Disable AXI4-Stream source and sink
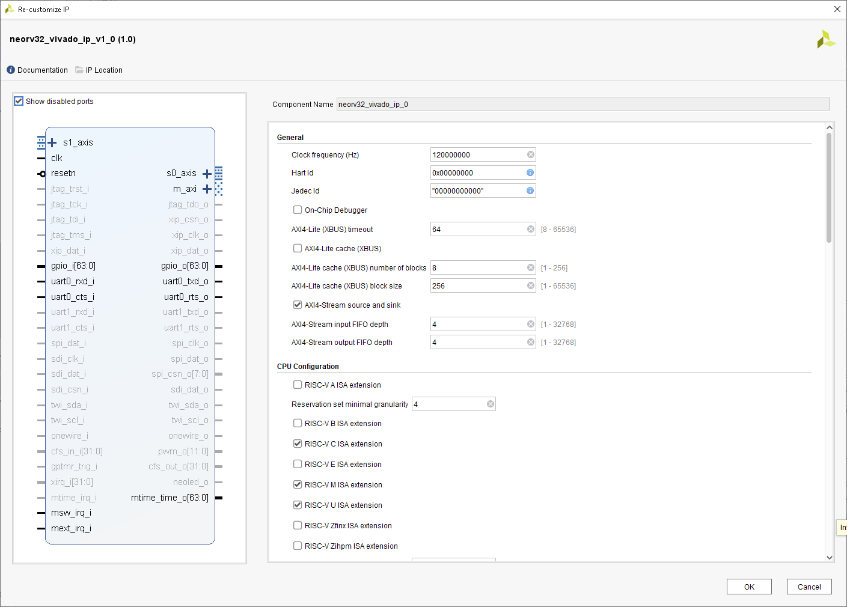The height and width of the screenshot is (607, 847). pos(298,305)
